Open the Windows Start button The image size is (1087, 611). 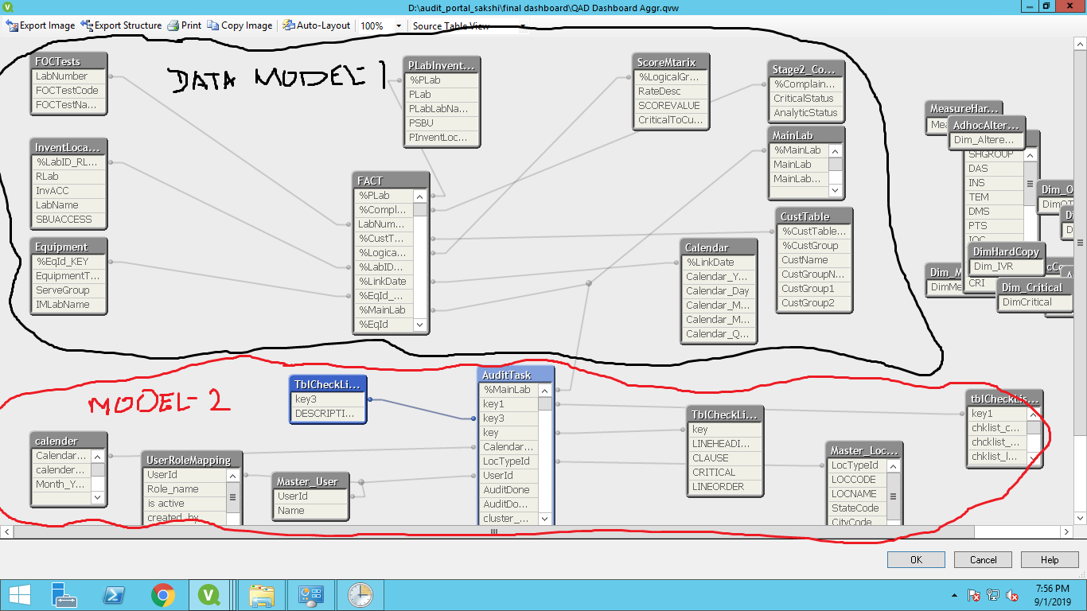(x=18, y=594)
